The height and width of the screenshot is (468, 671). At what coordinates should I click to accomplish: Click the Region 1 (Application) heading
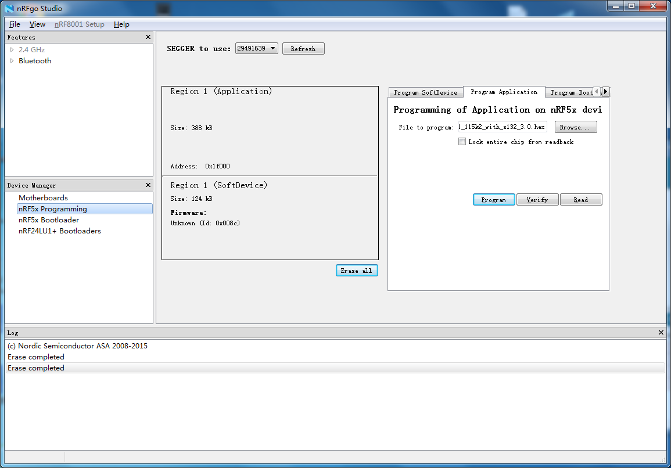221,91
